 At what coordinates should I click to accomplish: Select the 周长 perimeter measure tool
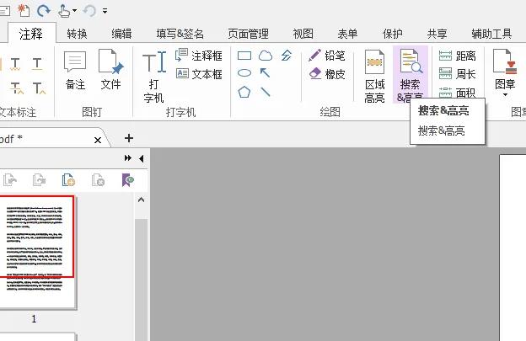click(x=457, y=74)
